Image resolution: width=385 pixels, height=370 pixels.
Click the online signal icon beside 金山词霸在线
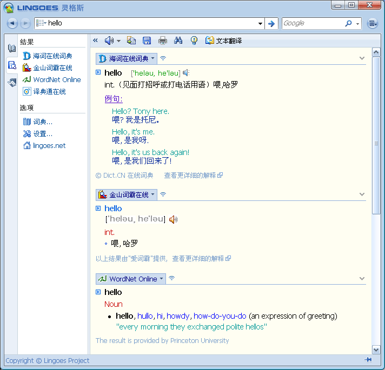click(x=163, y=194)
